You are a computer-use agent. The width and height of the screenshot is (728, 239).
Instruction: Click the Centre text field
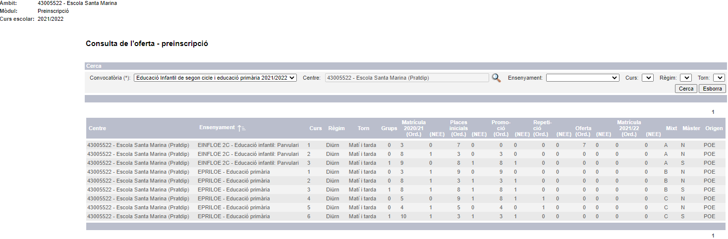click(406, 78)
